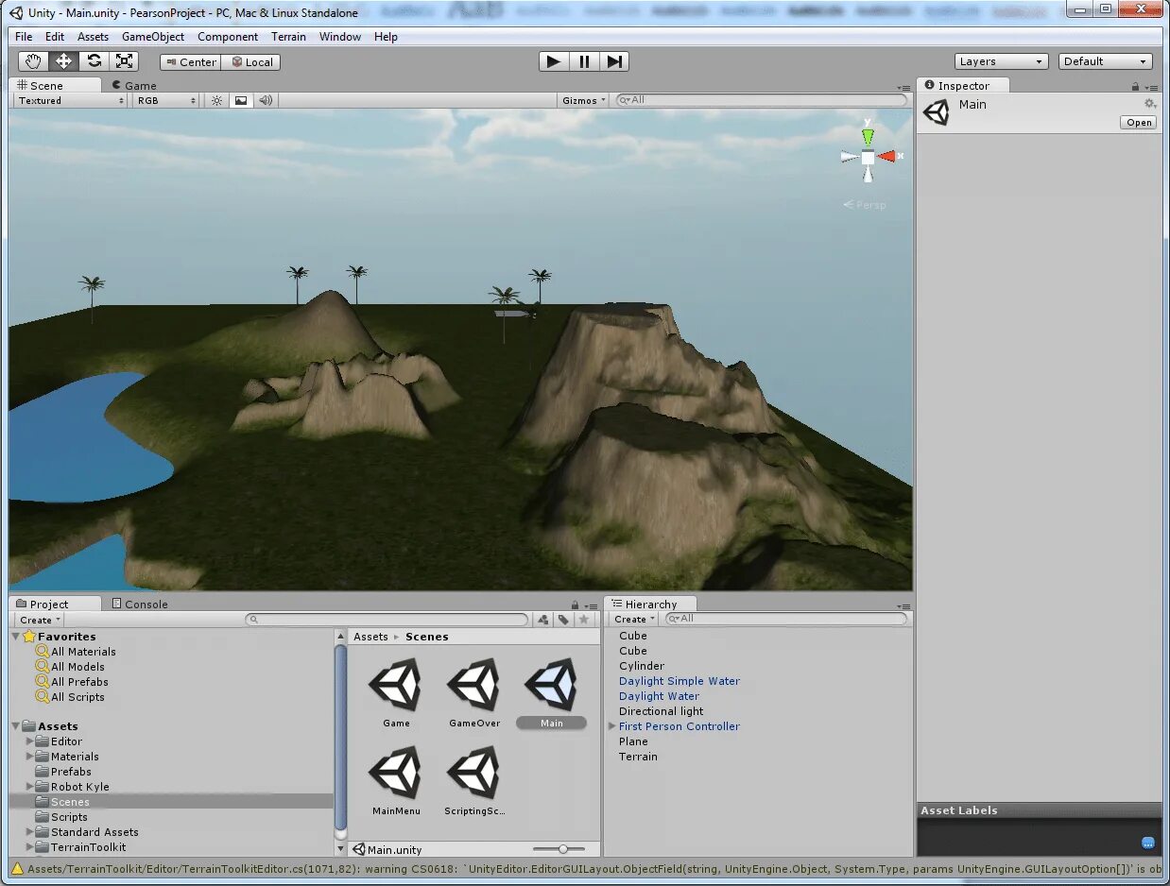
Task: Click the Open button in Inspector
Action: pos(1138,123)
